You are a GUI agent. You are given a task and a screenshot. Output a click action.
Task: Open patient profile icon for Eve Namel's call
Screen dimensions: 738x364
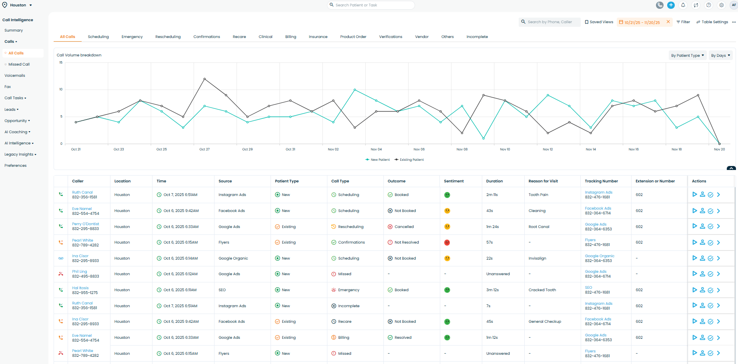click(702, 211)
